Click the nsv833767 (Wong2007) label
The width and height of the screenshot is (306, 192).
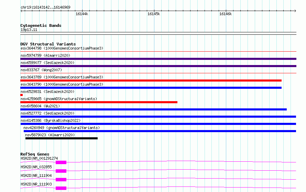(41, 70)
